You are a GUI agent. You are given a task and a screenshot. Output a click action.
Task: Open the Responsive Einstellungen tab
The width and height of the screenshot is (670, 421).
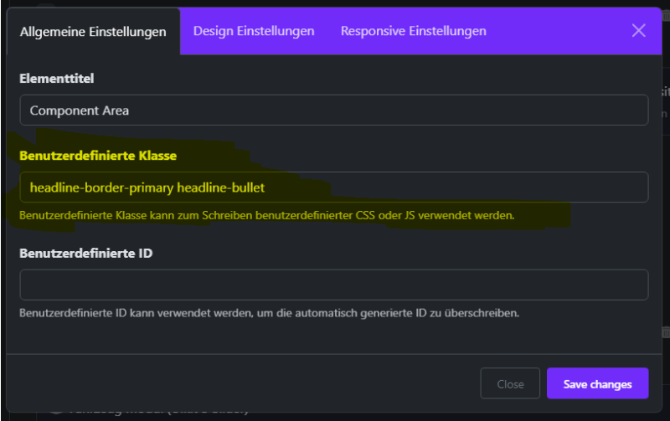(413, 31)
